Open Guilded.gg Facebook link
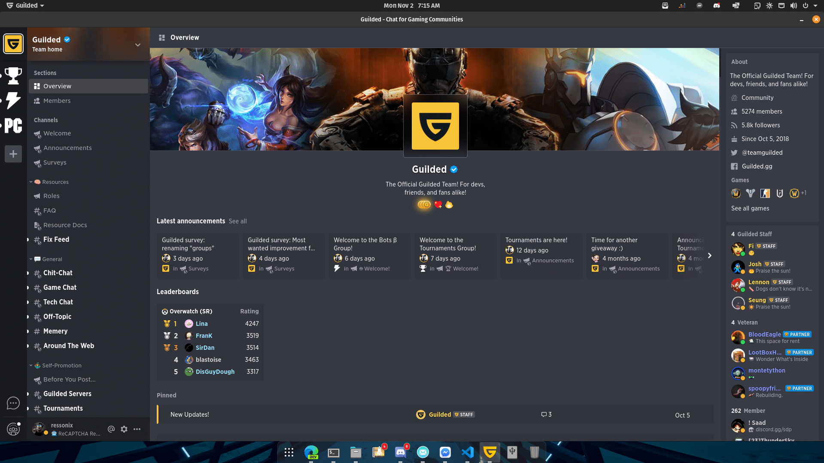This screenshot has height=463, width=824. pos(757,166)
